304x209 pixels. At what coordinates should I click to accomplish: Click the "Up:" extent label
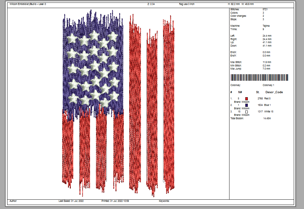[232, 42]
